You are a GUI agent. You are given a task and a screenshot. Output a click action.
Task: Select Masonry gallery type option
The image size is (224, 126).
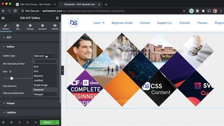45,76
